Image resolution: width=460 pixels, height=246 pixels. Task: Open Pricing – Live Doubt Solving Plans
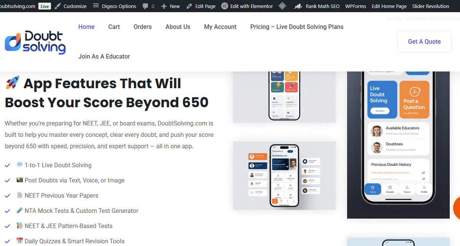point(297,27)
